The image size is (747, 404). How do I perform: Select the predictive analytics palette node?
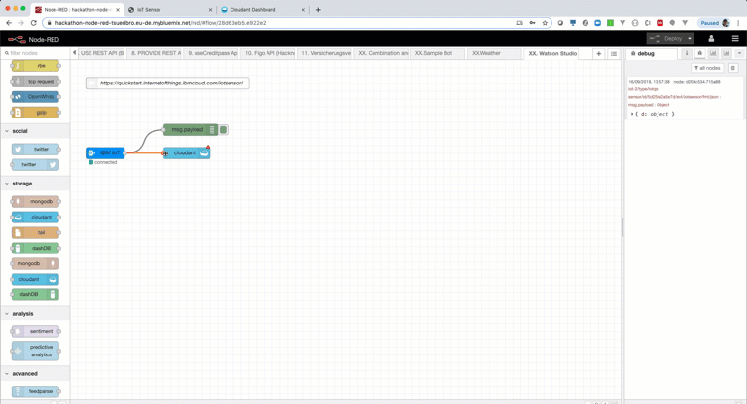[35, 351]
